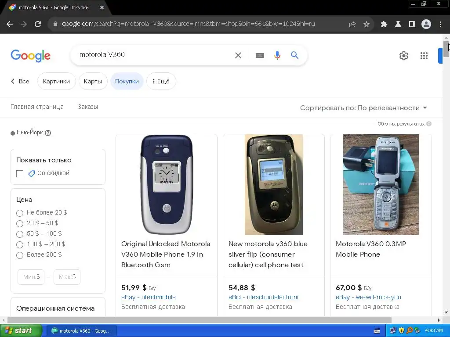Expand the Ещё more filters menu
The image size is (450, 337).
(x=161, y=81)
